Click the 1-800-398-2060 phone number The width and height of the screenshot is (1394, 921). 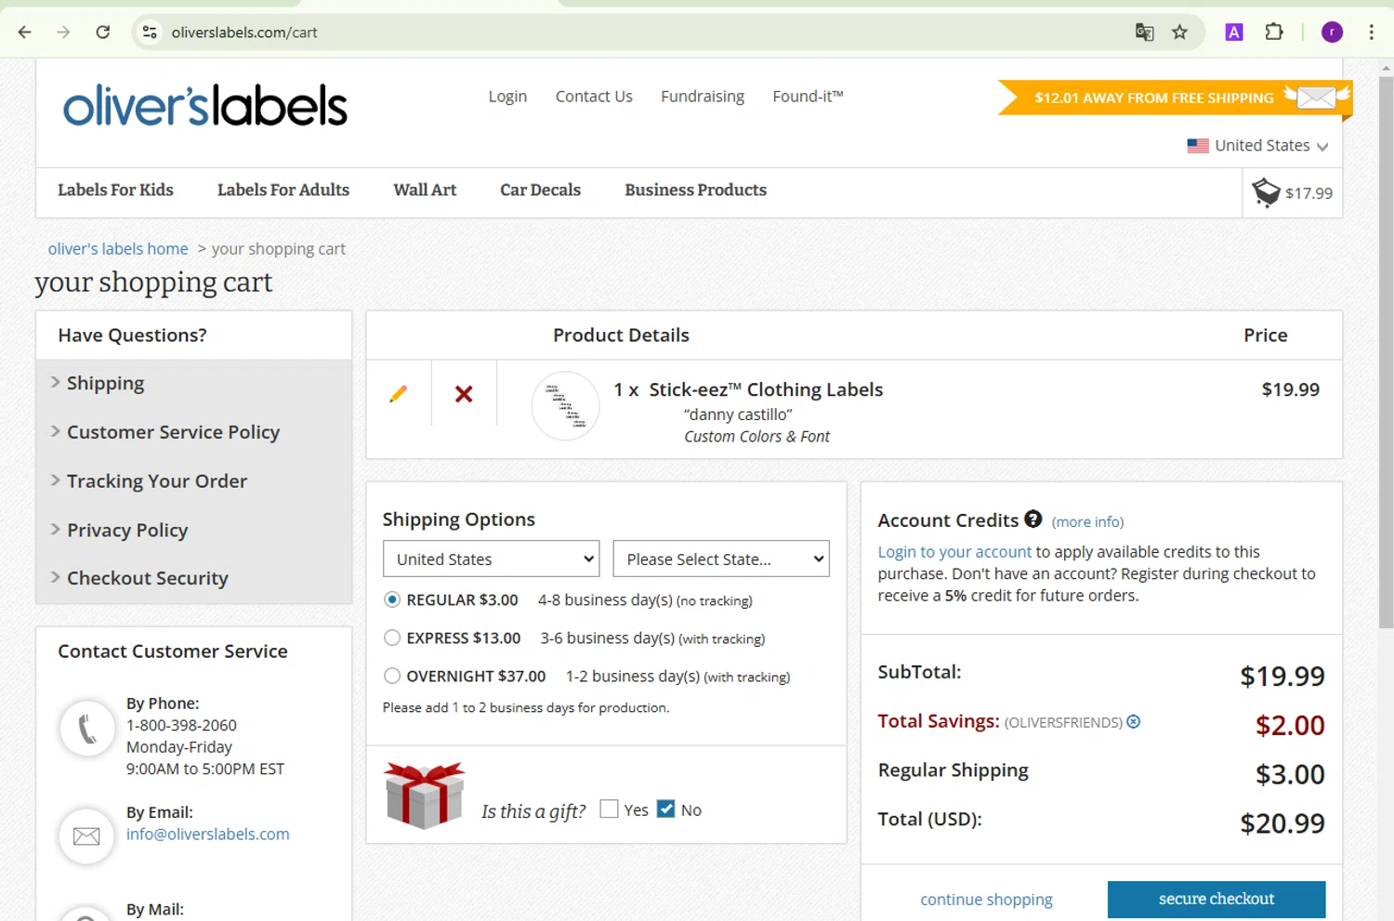click(x=181, y=726)
